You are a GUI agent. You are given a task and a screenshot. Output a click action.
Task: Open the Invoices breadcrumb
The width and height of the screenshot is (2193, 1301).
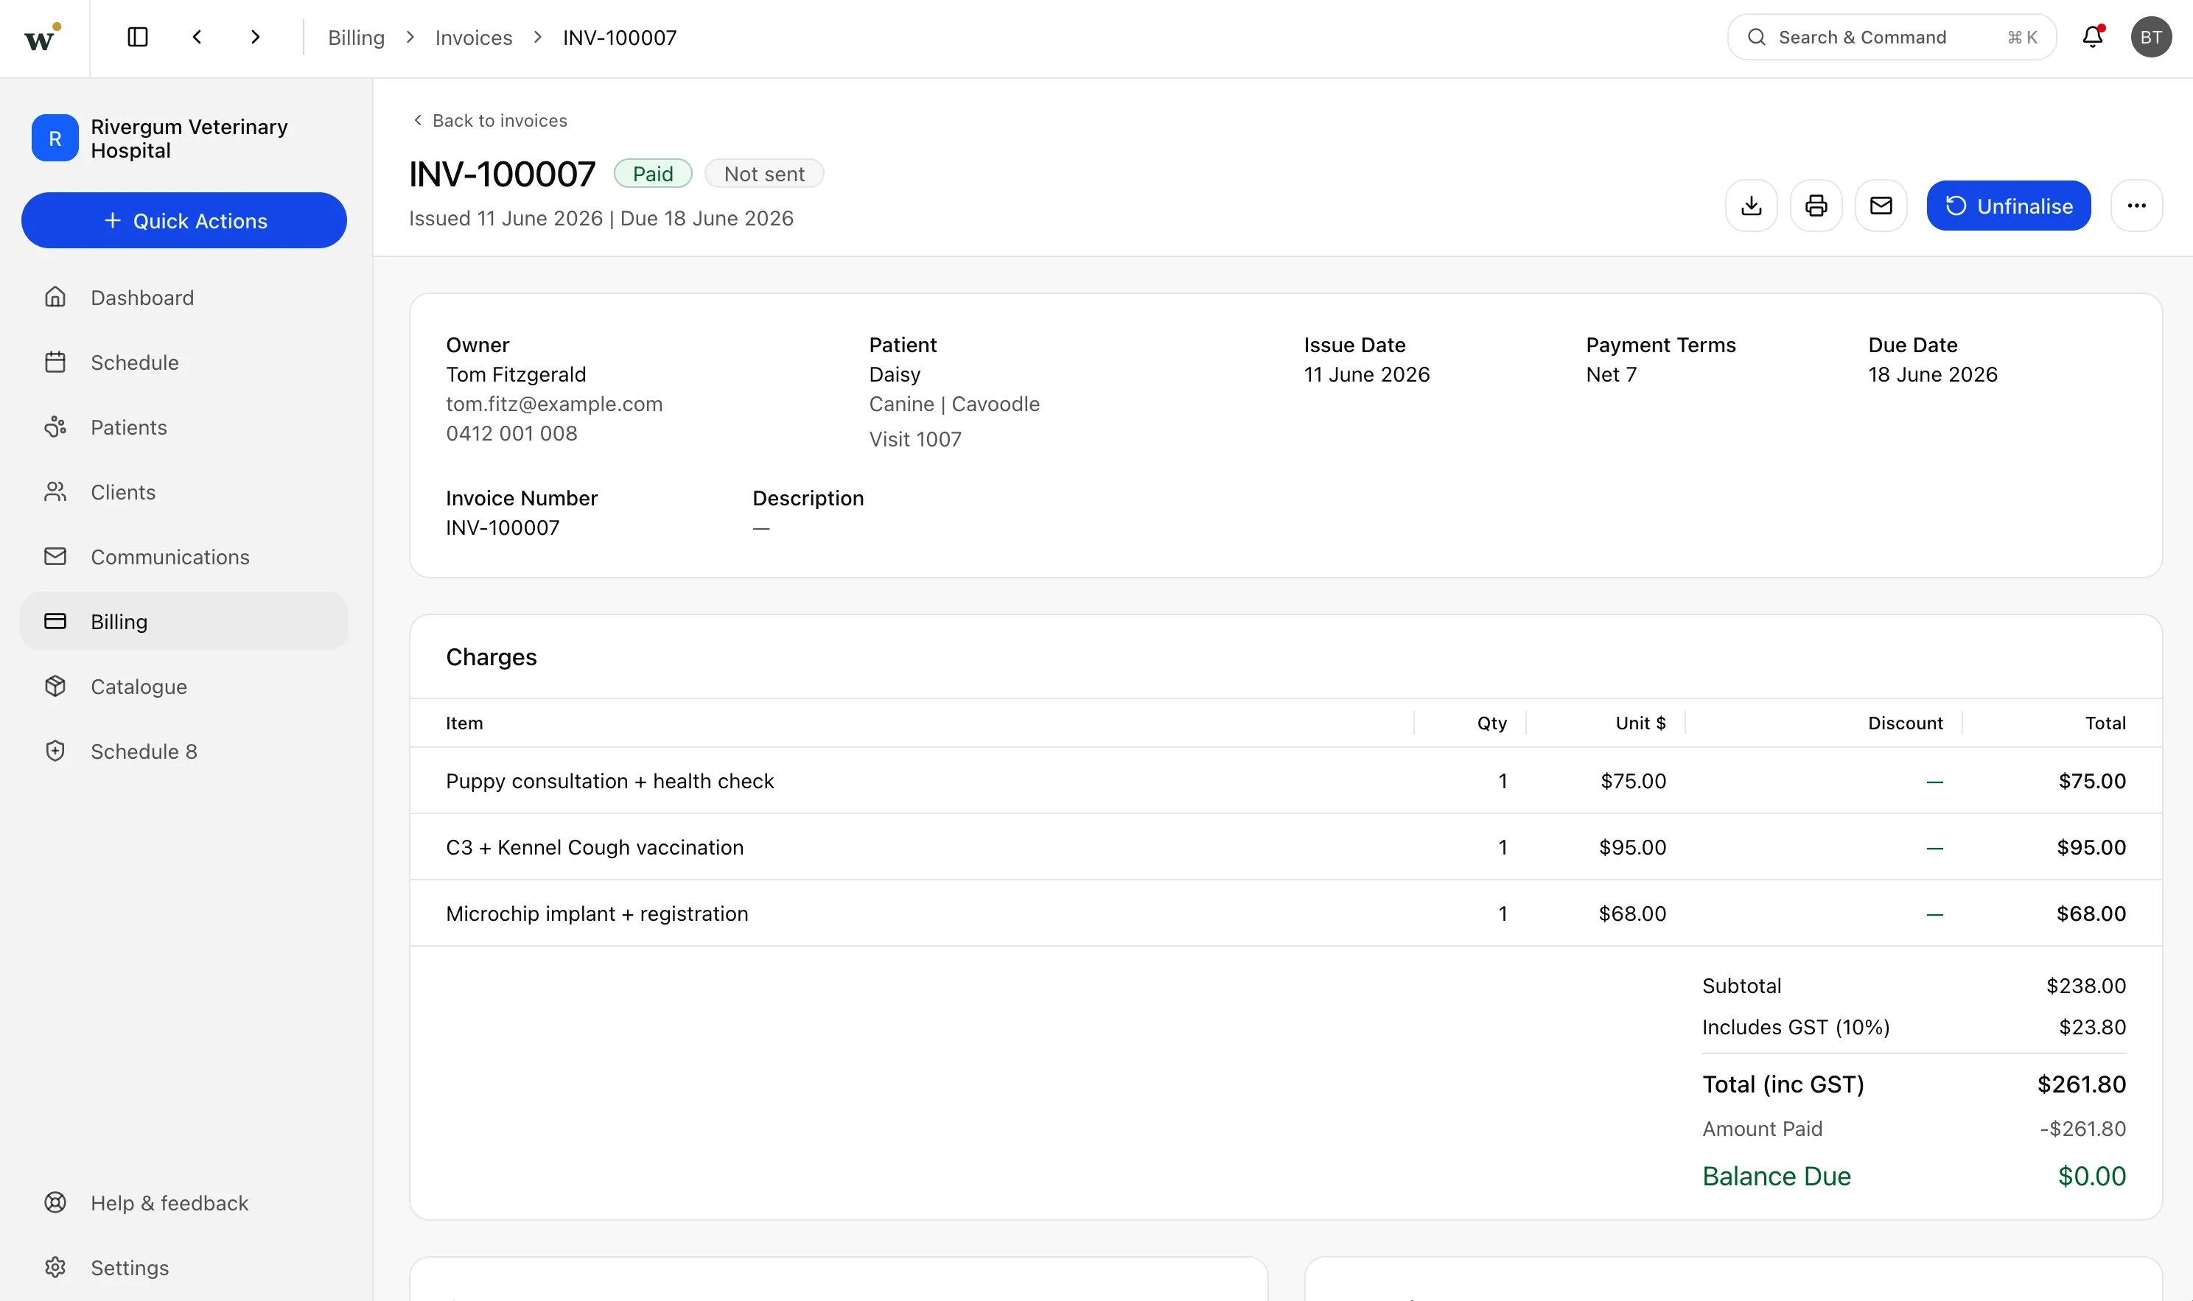pyautogui.click(x=474, y=38)
